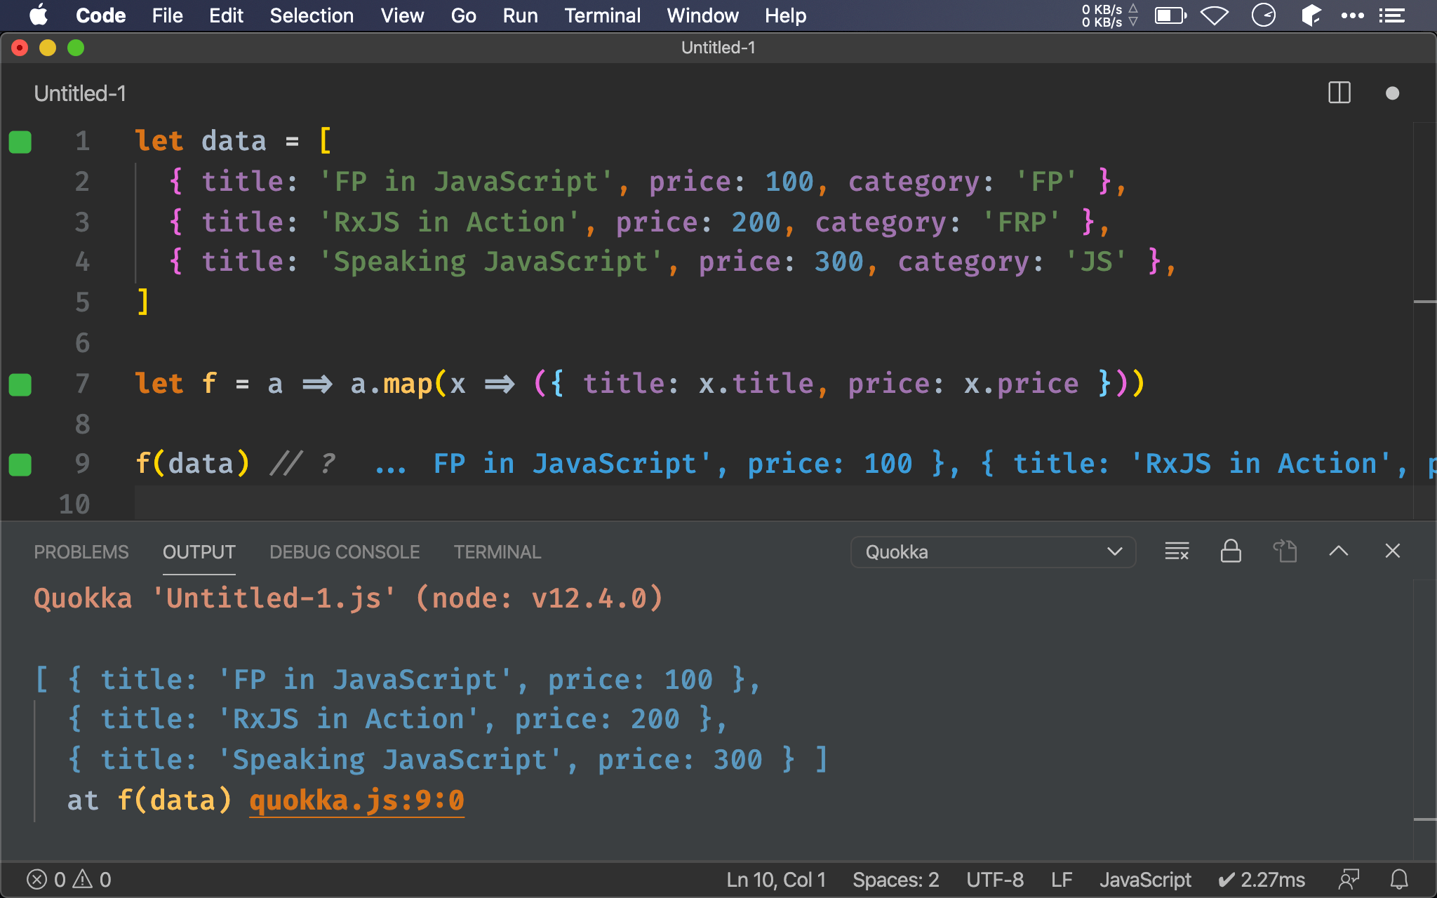
Task: Click the Quokka 2.27ms status indicator
Action: [1262, 880]
